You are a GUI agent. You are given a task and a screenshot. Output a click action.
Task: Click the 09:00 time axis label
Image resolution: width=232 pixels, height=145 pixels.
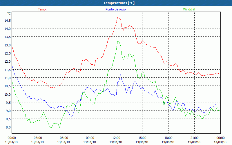(x=90, y=138)
